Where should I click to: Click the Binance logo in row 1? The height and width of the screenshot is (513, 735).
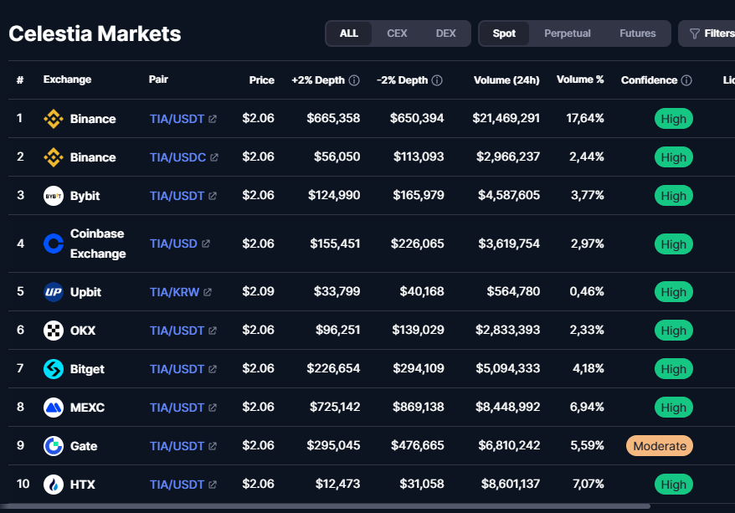pyautogui.click(x=54, y=119)
